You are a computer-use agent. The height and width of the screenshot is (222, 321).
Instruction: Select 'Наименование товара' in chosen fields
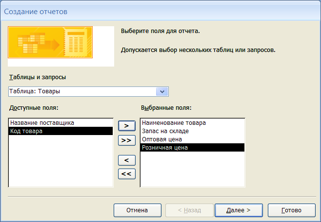click(x=192, y=123)
